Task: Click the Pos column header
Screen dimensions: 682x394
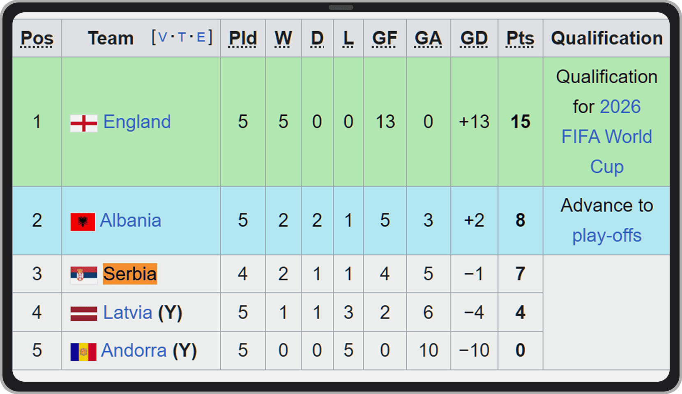Action: [x=37, y=39]
